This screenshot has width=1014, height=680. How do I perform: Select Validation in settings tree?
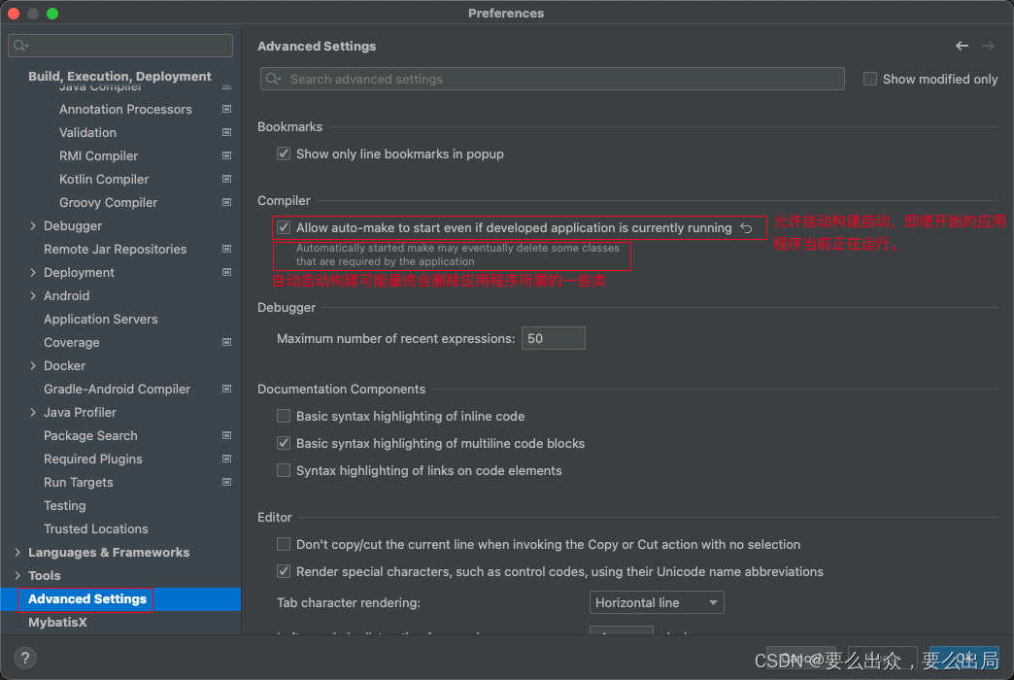pos(87,133)
